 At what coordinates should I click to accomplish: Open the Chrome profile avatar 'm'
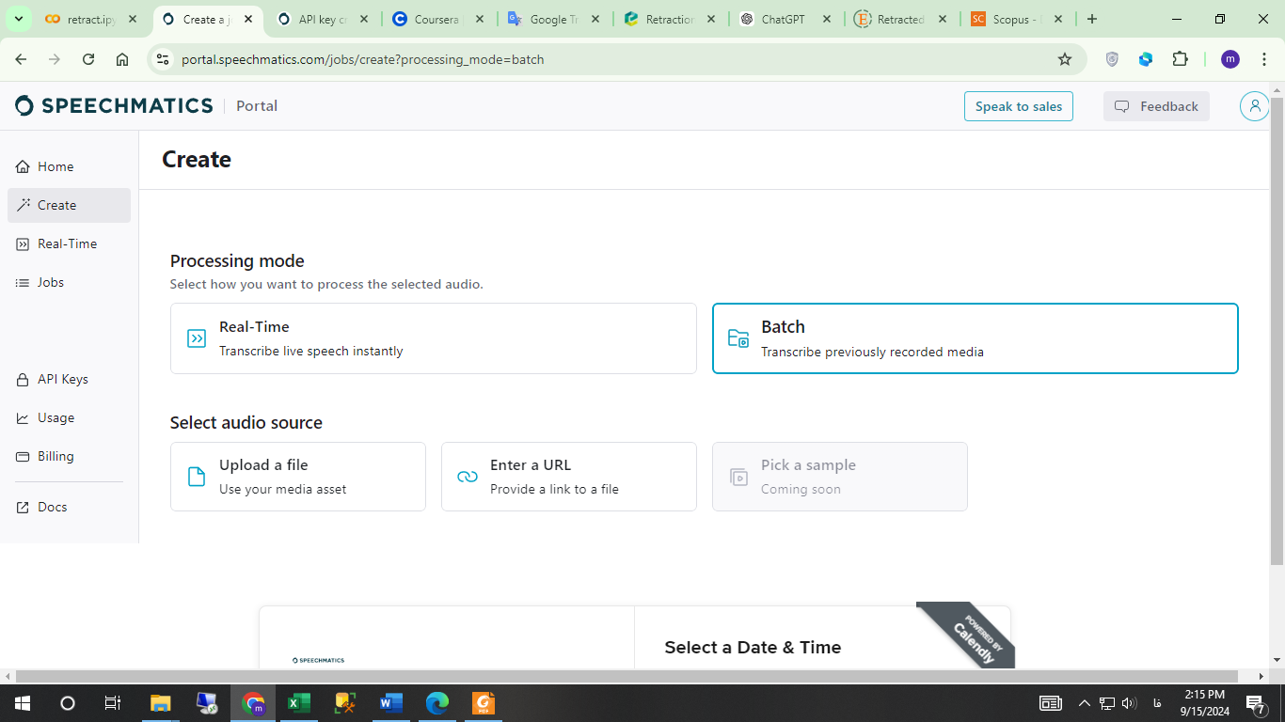tap(1230, 59)
